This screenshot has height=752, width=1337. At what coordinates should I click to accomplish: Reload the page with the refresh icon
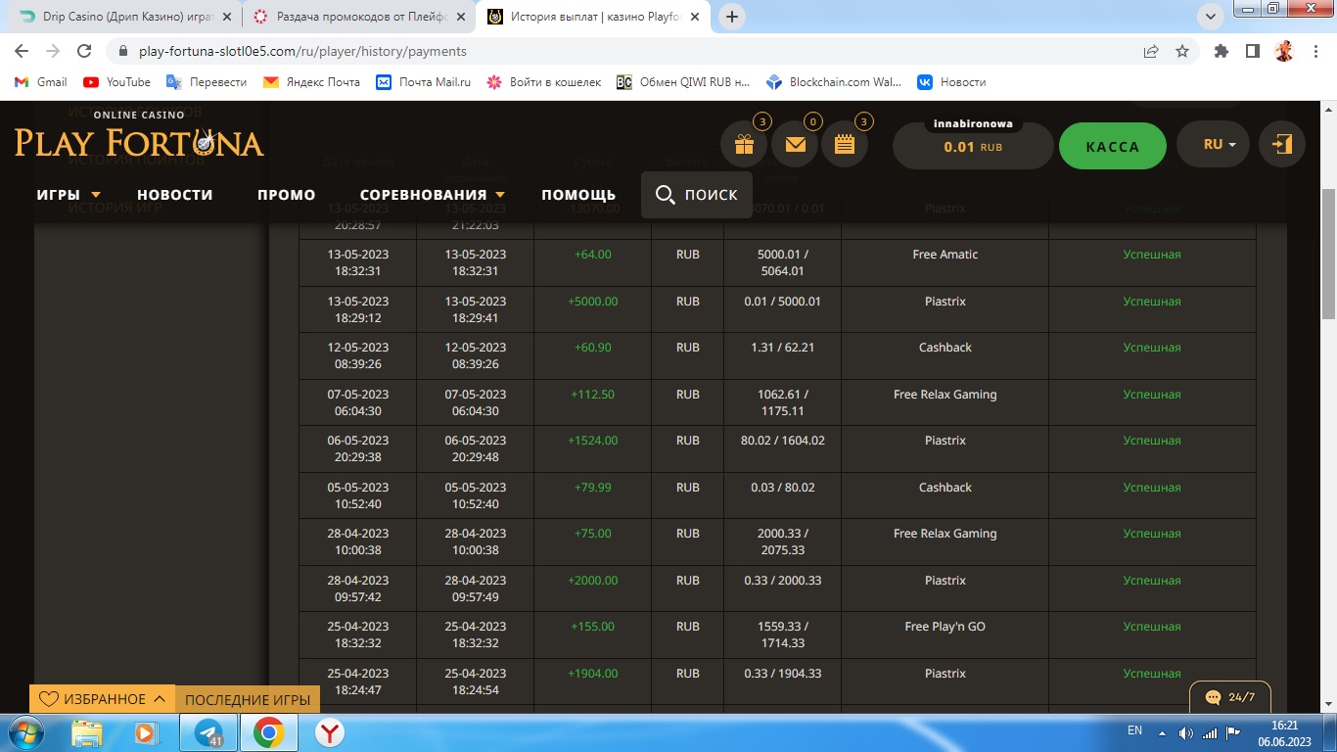(84, 51)
